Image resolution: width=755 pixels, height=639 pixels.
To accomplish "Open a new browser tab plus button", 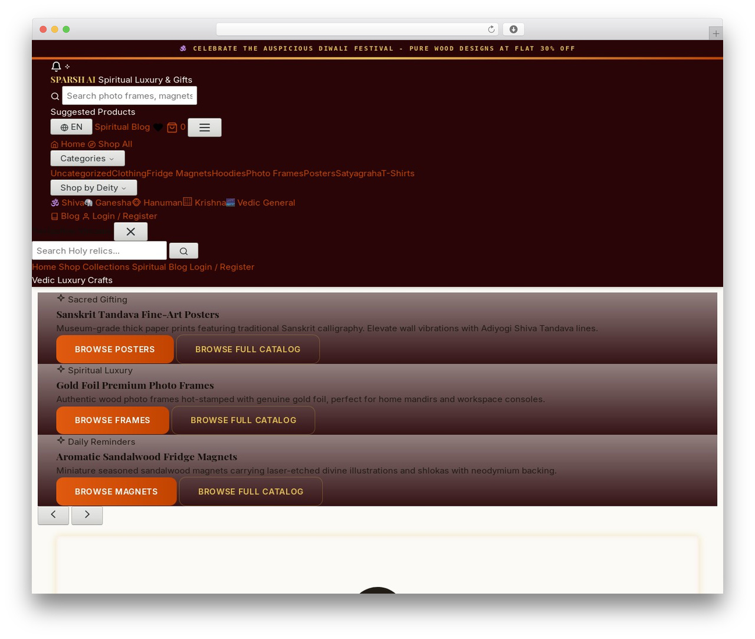I will pyautogui.click(x=715, y=34).
